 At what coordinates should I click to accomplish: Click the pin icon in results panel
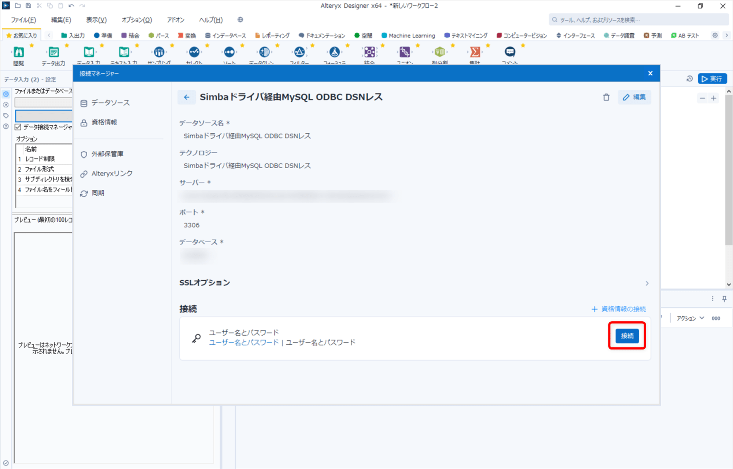pos(724,299)
